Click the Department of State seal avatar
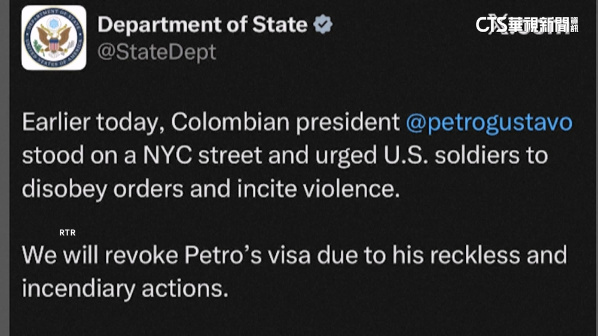 (x=53, y=39)
